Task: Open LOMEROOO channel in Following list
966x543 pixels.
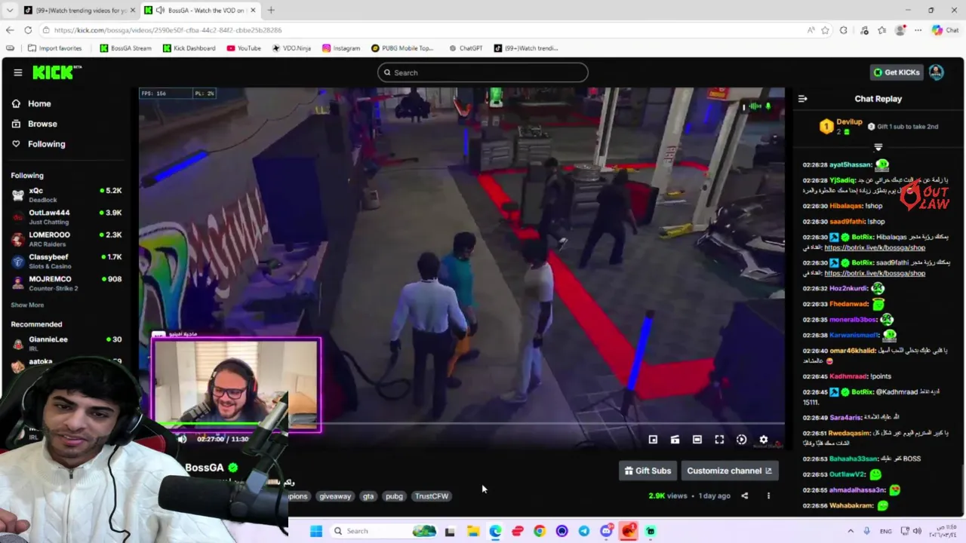Action: (x=66, y=238)
